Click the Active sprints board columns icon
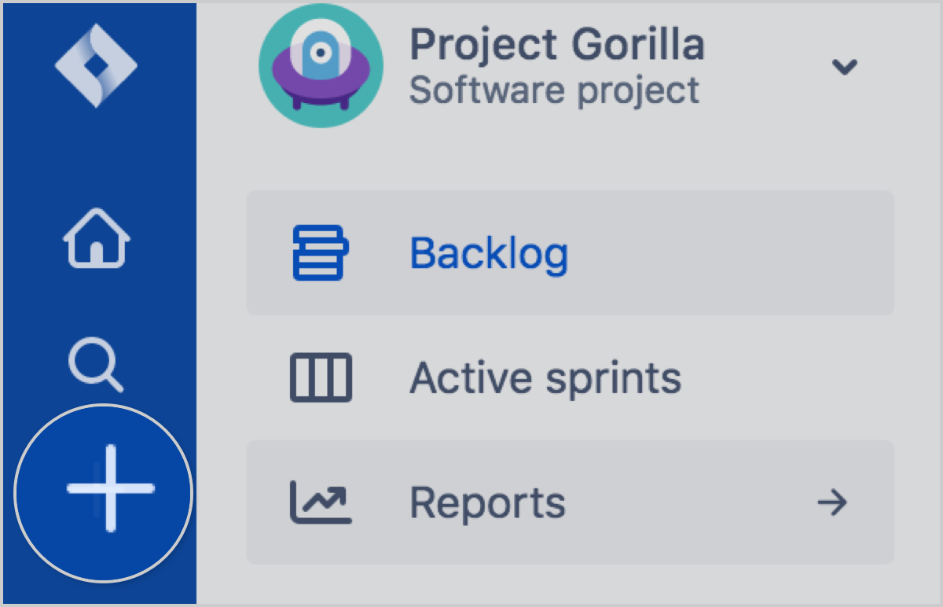 [x=321, y=377]
